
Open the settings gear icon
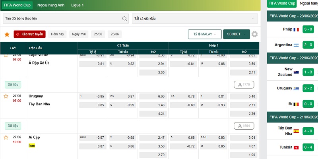coord(254,34)
